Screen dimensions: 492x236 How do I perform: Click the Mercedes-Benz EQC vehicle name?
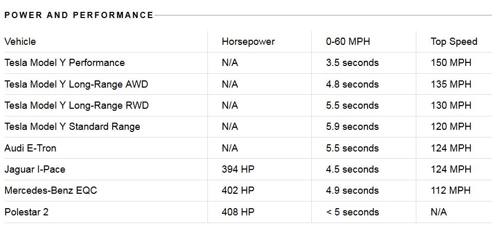pyautogui.click(x=50, y=191)
